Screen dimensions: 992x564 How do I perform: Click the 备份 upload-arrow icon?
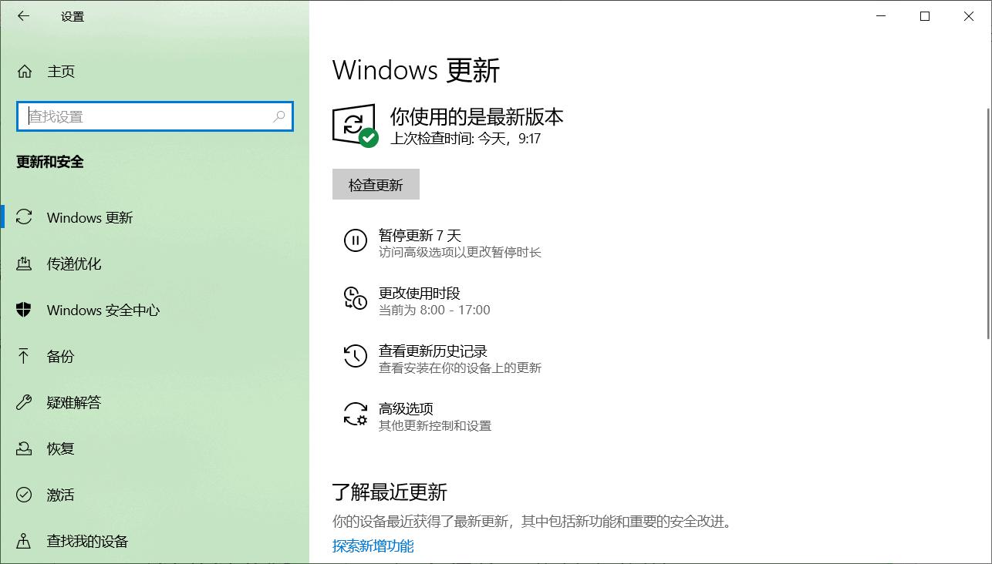tap(24, 356)
